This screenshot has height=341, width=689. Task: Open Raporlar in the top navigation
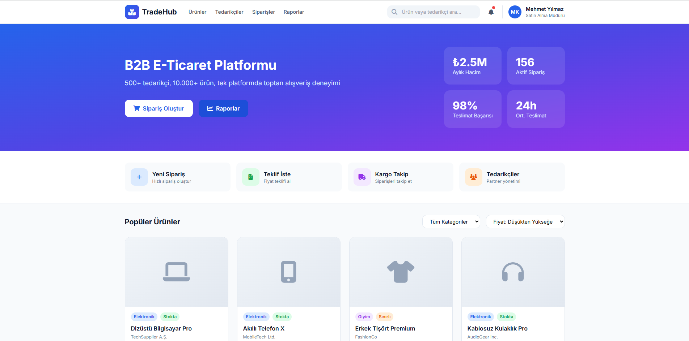tap(294, 12)
